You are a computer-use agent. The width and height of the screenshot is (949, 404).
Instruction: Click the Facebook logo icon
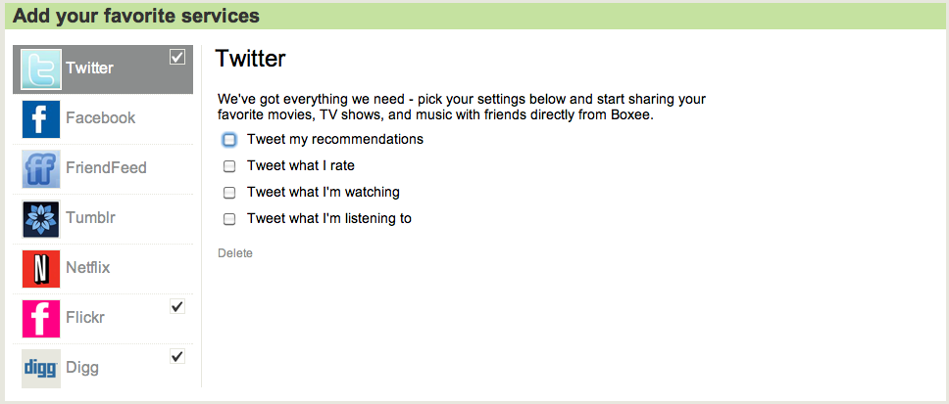(41, 118)
